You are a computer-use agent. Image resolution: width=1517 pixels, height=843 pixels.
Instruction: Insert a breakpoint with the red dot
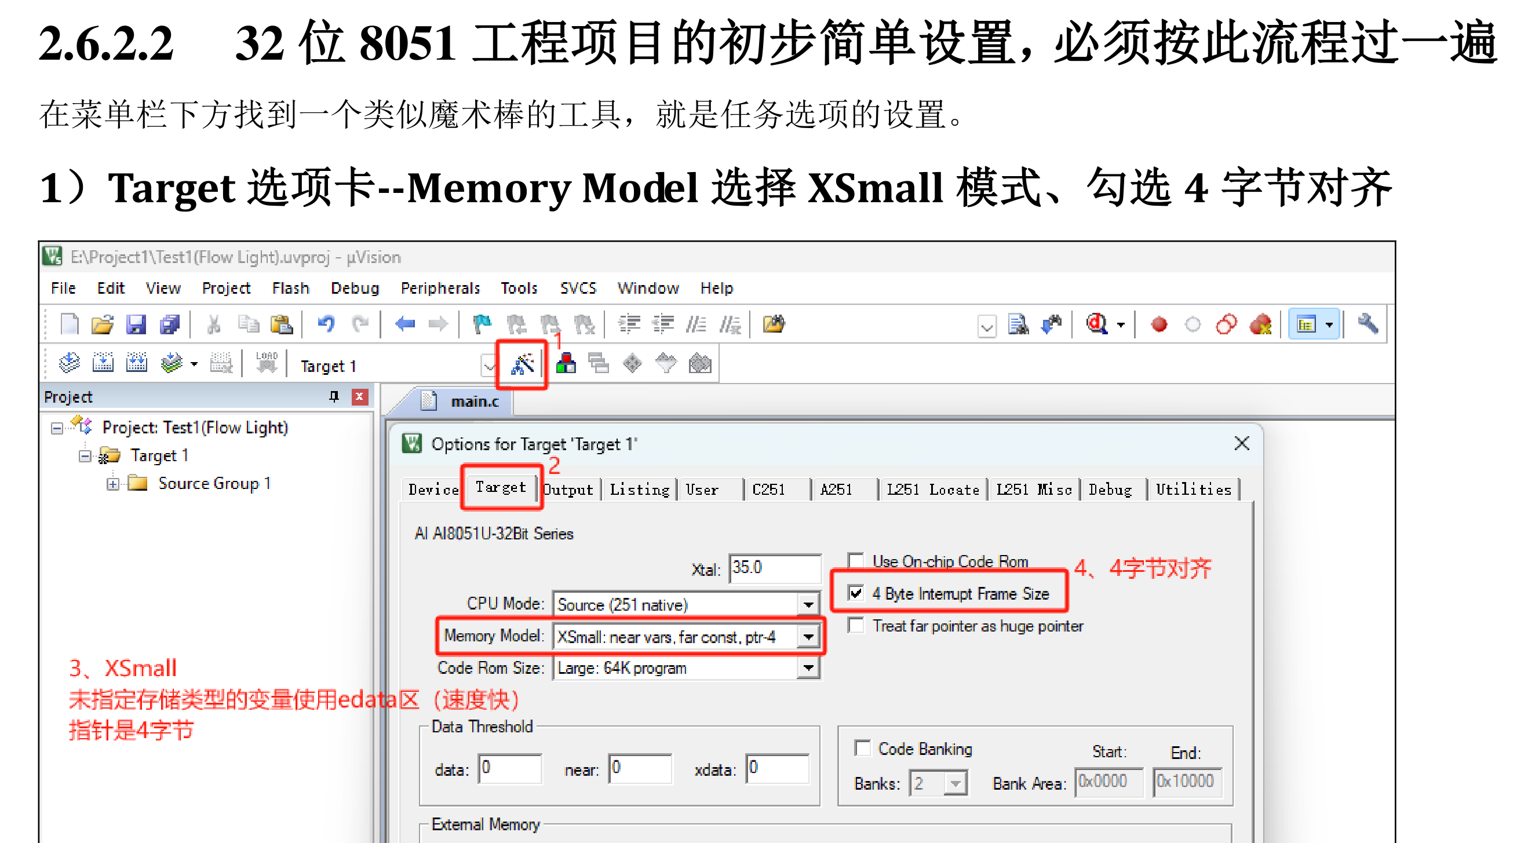(x=1159, y=324)
